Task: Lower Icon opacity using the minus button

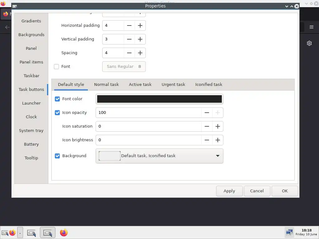Action: coord(207,113)
